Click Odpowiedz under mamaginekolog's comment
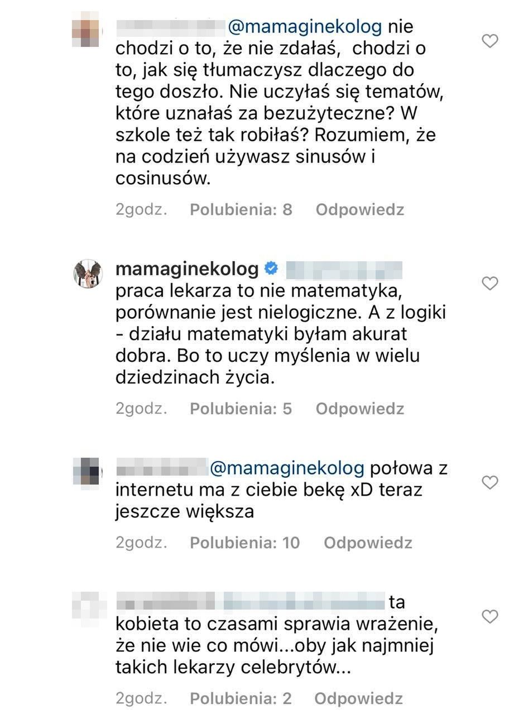 coord(359,409)
